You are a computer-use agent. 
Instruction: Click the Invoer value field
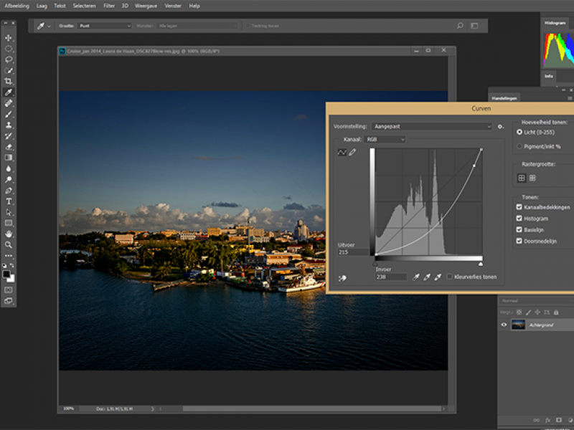[x=390, y=277]
